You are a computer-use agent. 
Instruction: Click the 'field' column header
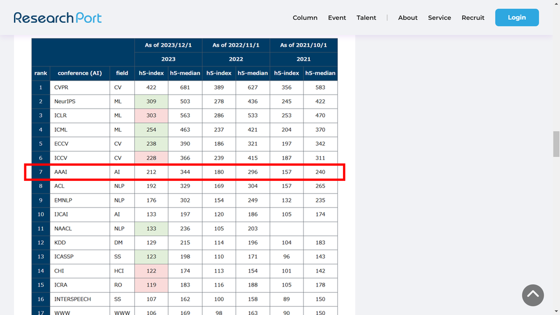[x=122, y=73]
